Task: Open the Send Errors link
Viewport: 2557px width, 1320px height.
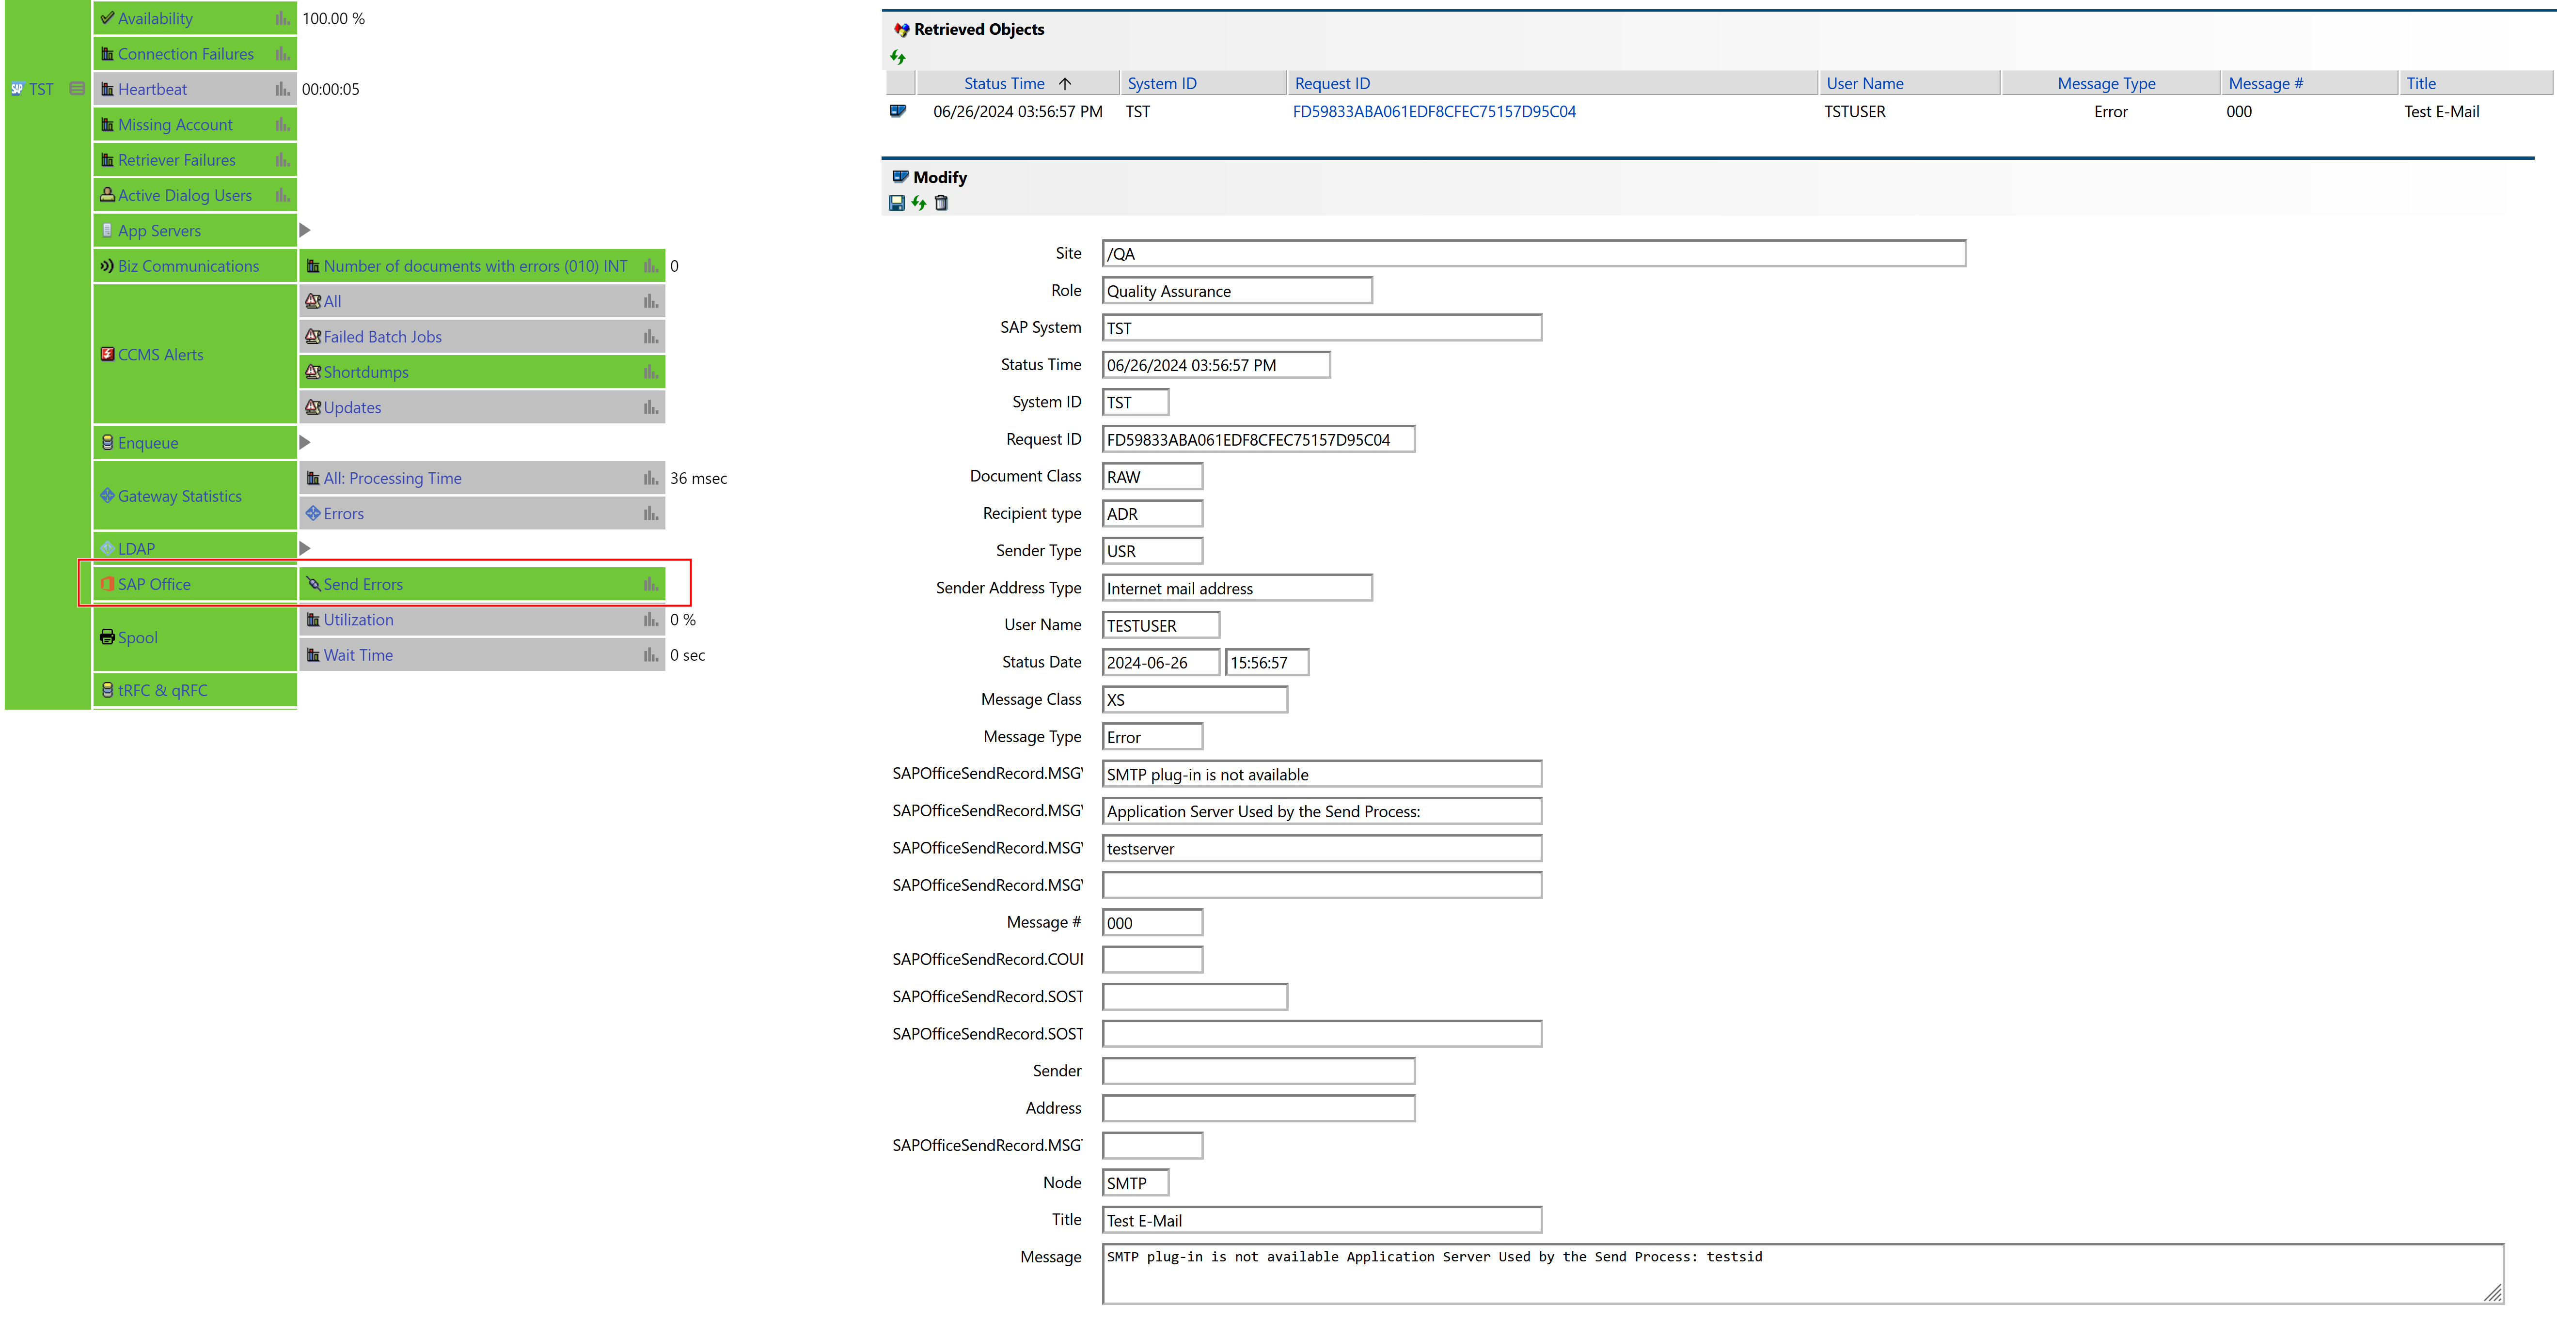Action: click(x=363, y=585)
